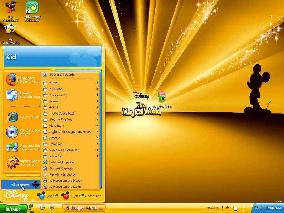Click the red arrow icon beside Desktop toolbar
The image size is (284, 213).
[227, 207]
